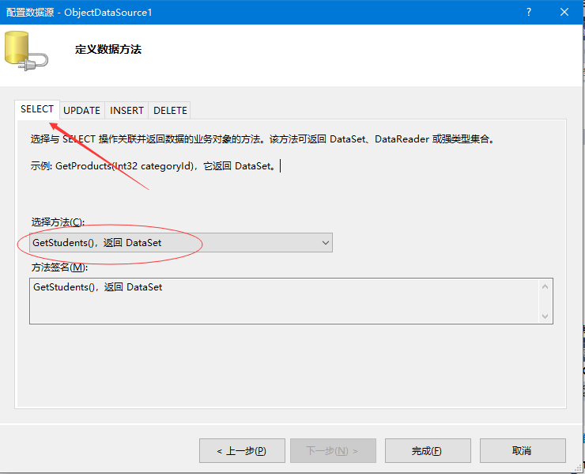Screen dimensions: 585x474
Task: Click the signature box scroll down arrow
Action: (545, 315)
